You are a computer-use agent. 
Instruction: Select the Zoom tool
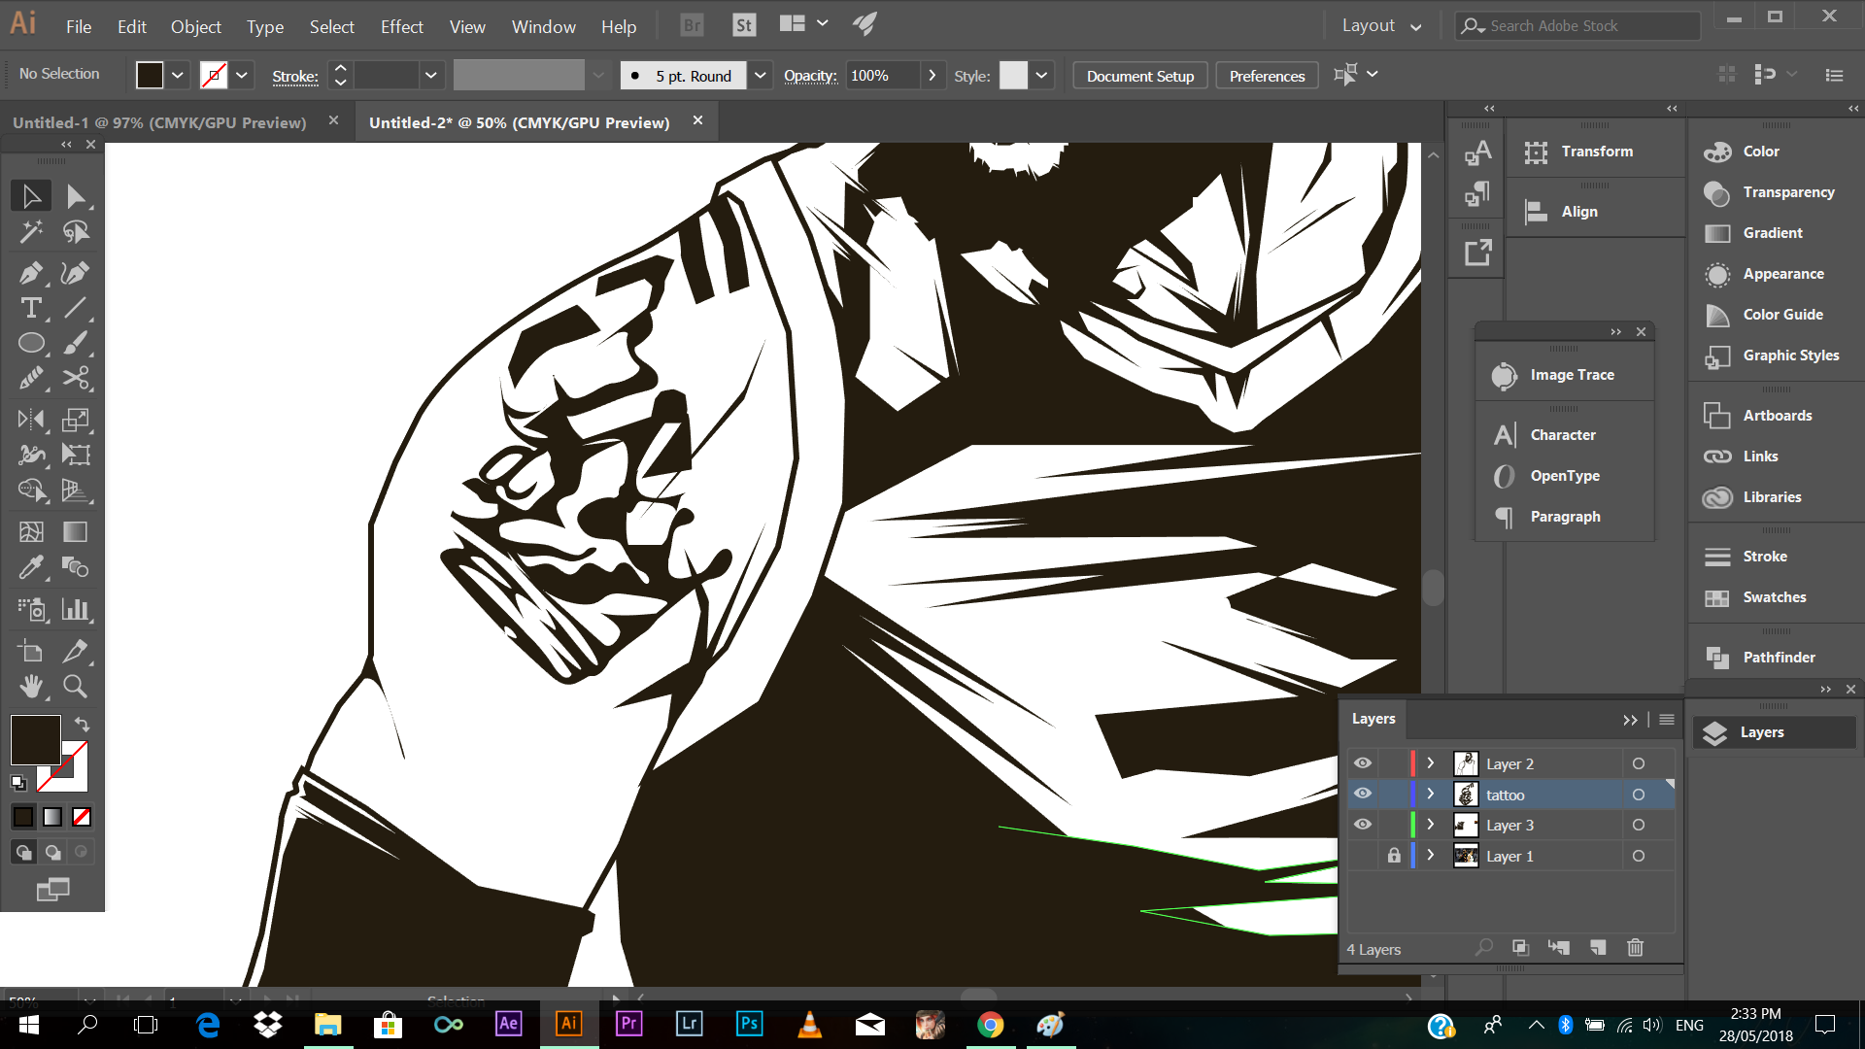(x=76, y=687)
